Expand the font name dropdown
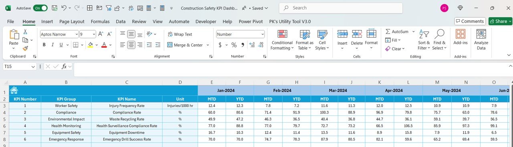 (x=76, y=34)
